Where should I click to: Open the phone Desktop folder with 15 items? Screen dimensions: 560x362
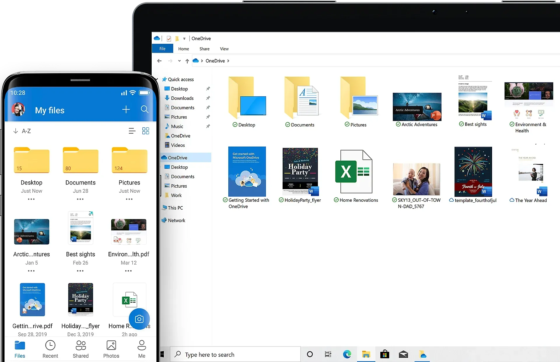tap(32, 160)
